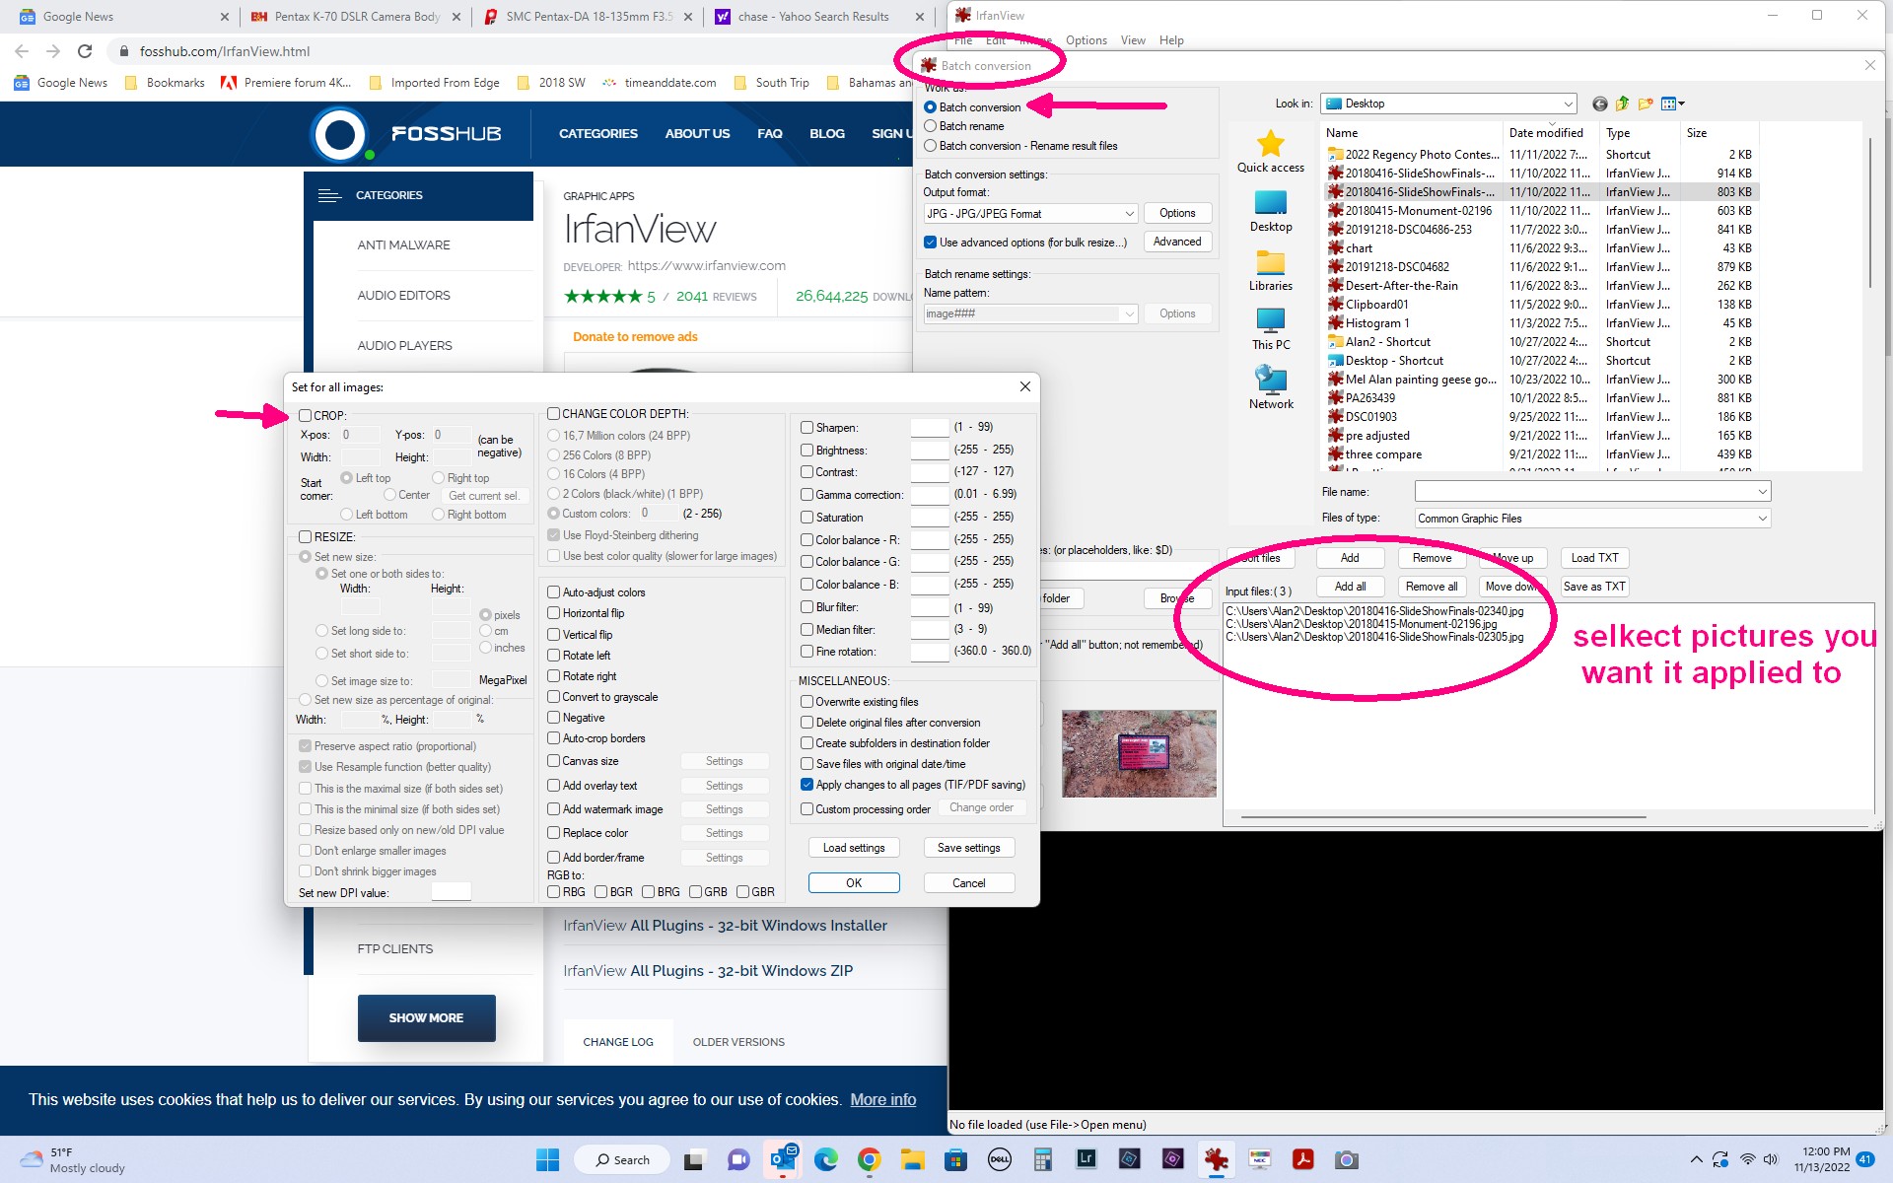
Task: Enable the RESIZE checkbox
Action: pos(306,537)
